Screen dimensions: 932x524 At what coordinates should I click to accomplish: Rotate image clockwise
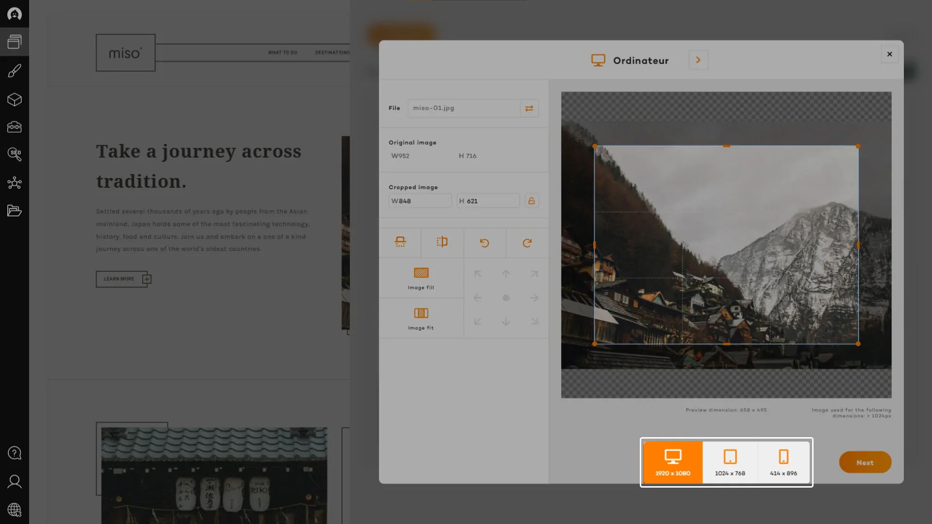(x=527, y=243)
